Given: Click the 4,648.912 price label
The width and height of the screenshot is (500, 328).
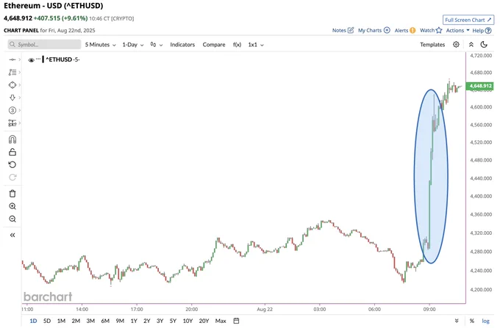Looking at the screenshot, I should point(480,86).
